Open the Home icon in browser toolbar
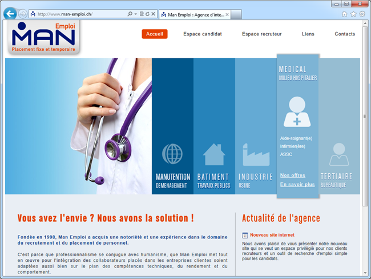This screenshot has width=371, height=279. 344,14
